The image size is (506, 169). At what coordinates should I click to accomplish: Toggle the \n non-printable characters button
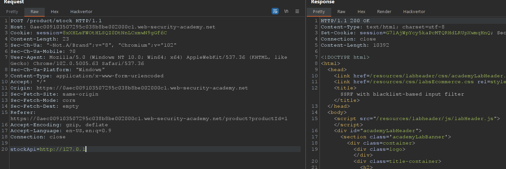[286, 11]
